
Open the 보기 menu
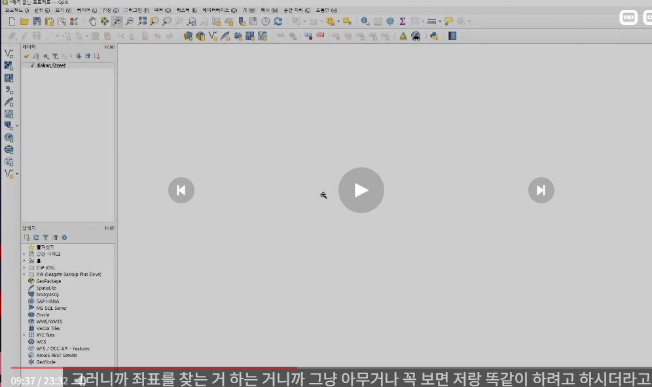point(63,10)
